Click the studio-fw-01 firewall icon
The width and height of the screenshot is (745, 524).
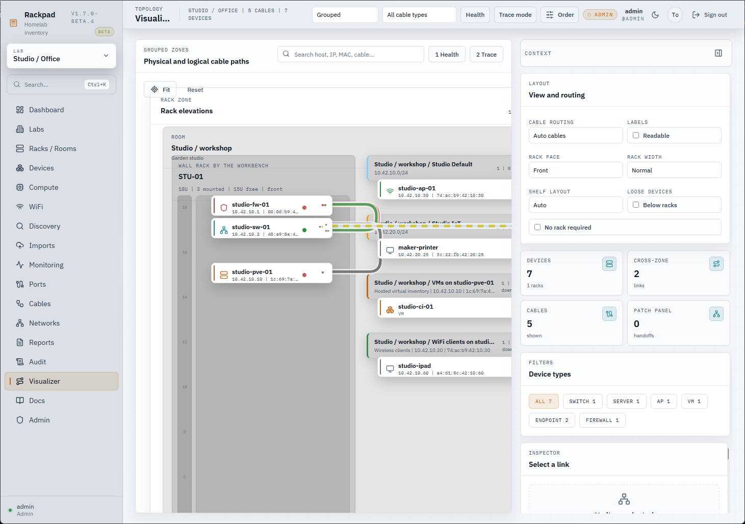tap(224, 208)
